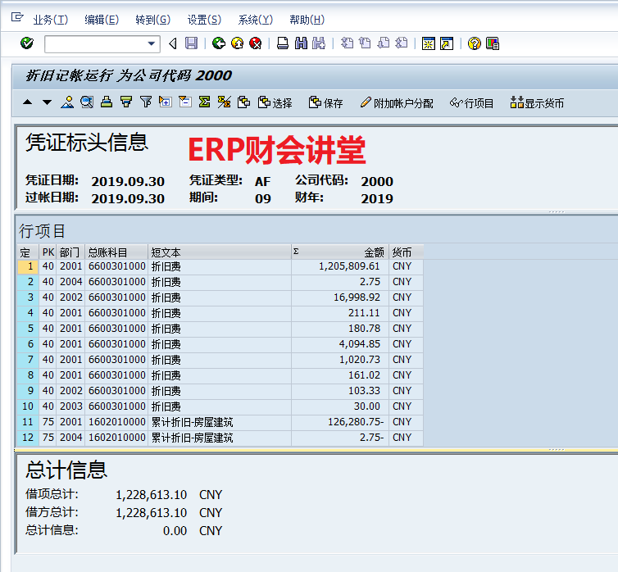The image size is (618, 572).
Task: Sort ascending using the up triangle icon
Action: point(27,102)
